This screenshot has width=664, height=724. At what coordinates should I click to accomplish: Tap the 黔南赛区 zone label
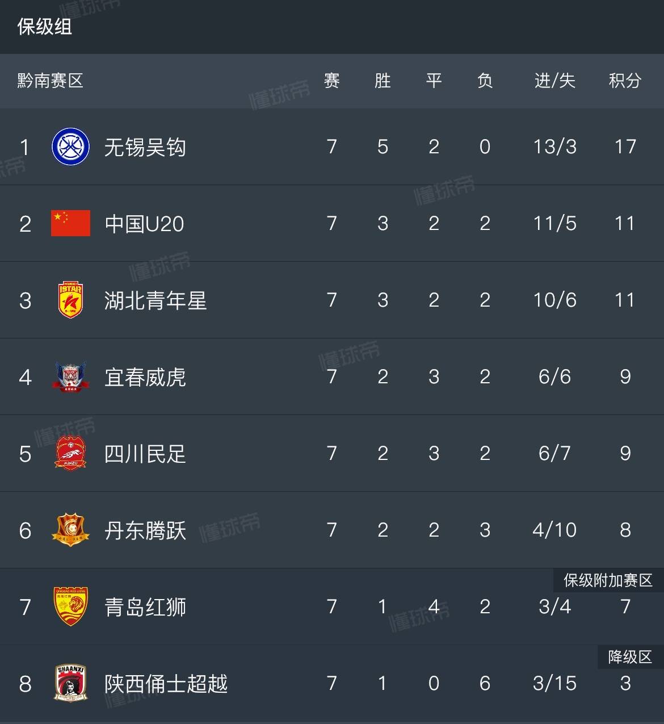click(51, 81)
